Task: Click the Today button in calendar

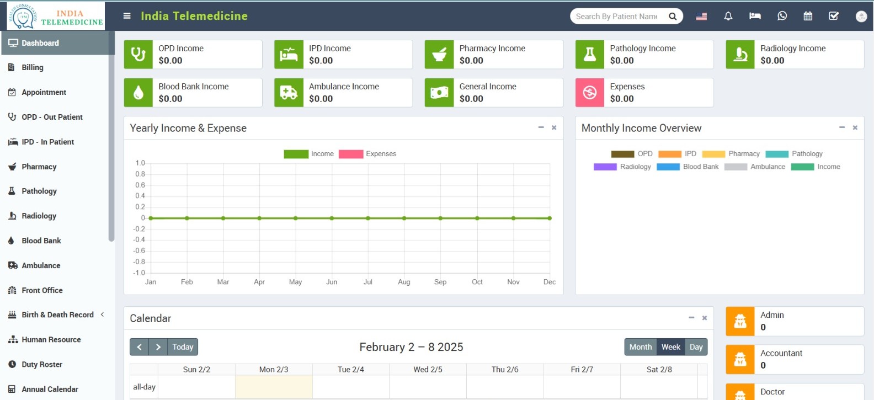Action: coord(183,347)
